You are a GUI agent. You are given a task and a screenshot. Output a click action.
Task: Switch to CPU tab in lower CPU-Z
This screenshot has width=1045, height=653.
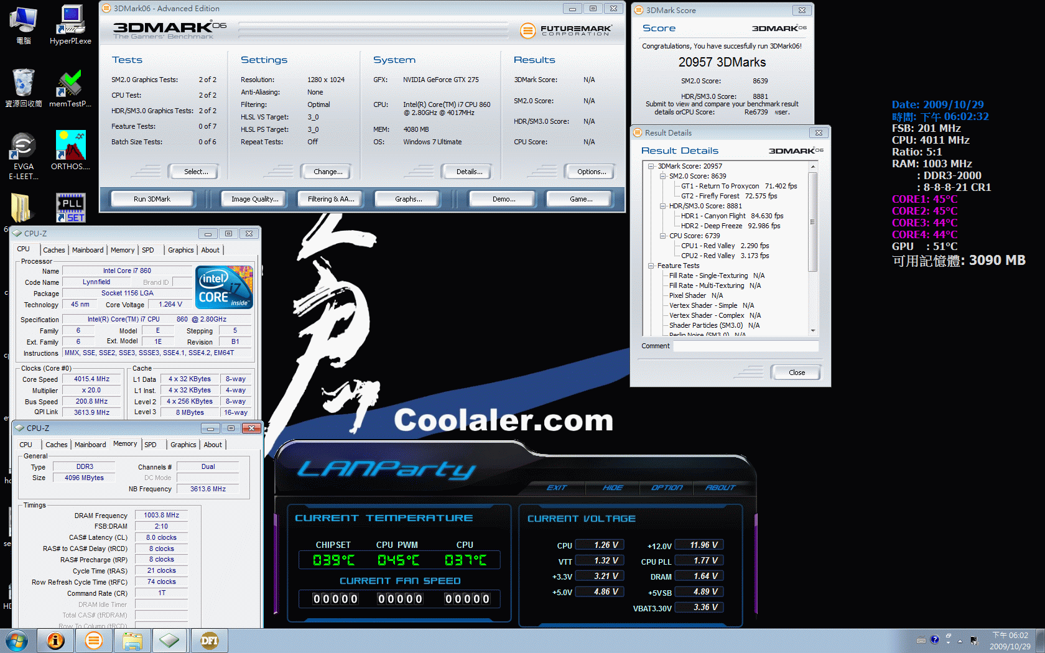[26, 445]
